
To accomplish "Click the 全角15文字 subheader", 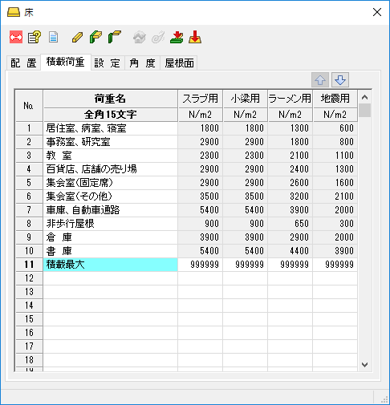I will pyautogui.click(x=110, y=115).
